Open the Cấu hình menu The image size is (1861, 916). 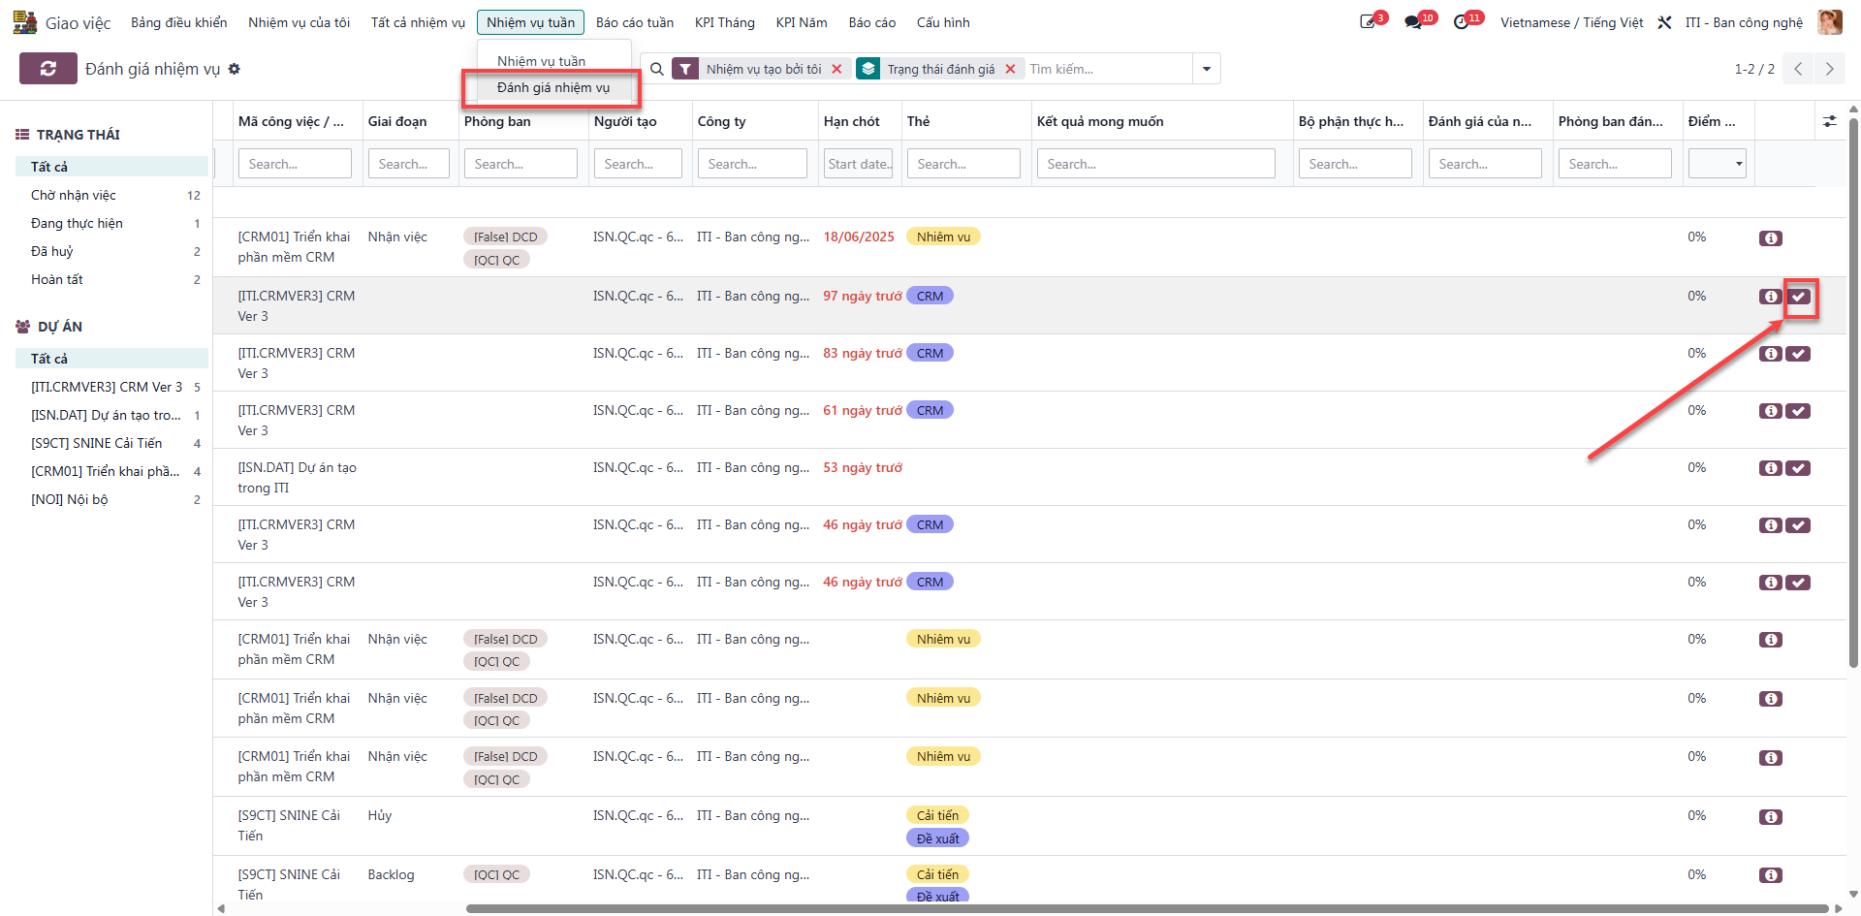point(943,22)
